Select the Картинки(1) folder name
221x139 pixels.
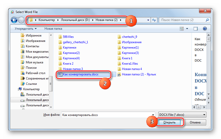[130, 48]
